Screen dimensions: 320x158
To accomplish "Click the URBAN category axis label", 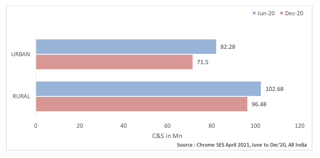I will (21, 54).
